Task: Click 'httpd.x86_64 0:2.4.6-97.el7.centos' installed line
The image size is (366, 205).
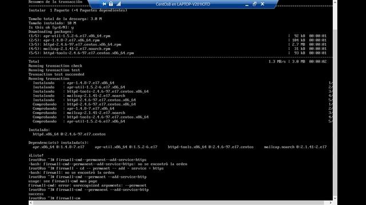Action: tap(69, 134)
